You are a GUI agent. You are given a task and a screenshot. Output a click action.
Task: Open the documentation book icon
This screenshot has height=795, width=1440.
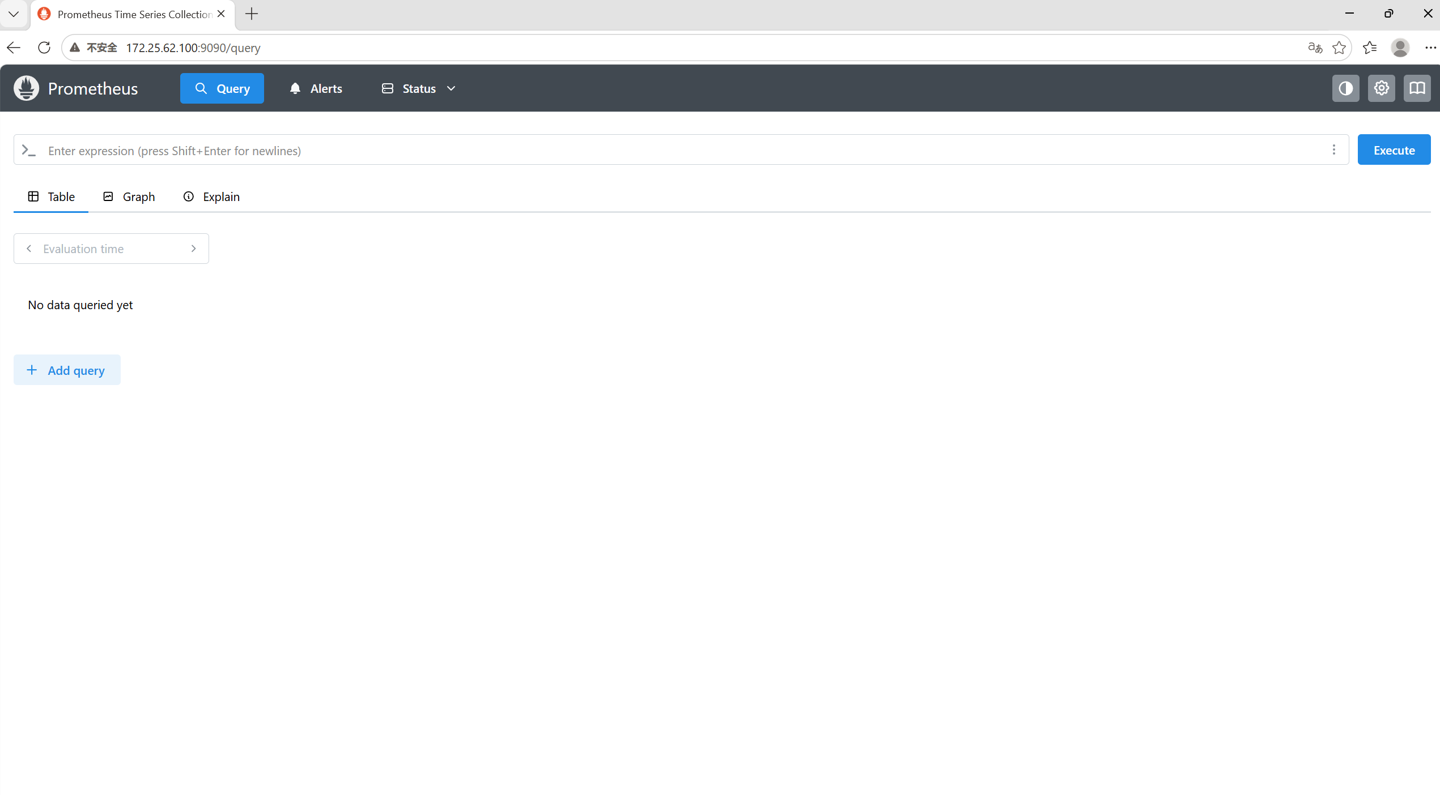click(1417, 88)
